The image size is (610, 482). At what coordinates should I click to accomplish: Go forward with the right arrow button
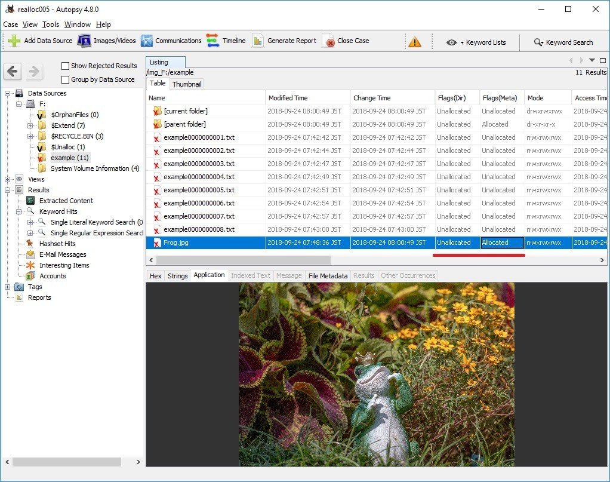[34, 71]
